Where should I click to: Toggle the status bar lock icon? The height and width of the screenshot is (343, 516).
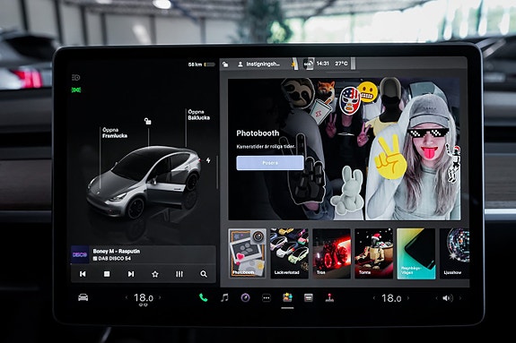click(225, 64)
